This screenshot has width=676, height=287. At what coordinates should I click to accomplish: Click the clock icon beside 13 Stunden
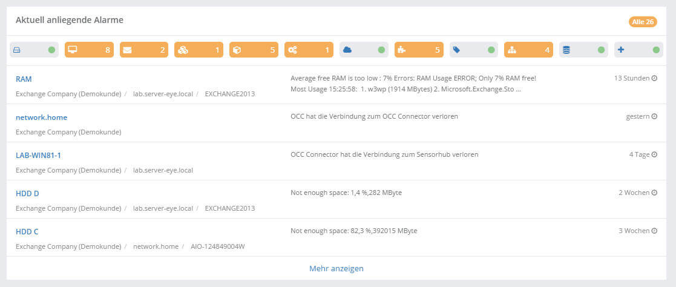pos(654,78)
